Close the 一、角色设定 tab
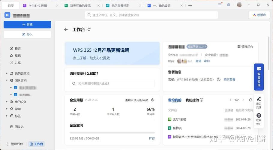 (181, 6)
